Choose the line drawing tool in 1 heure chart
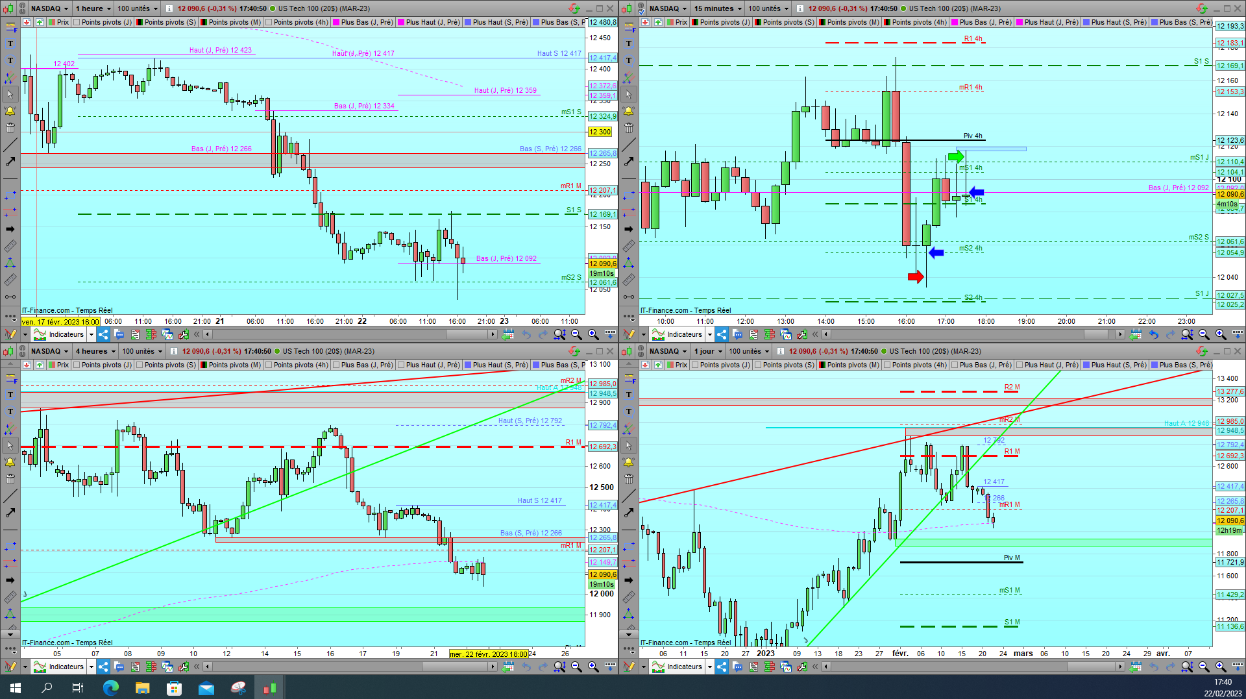 click(x=10, y=145)
